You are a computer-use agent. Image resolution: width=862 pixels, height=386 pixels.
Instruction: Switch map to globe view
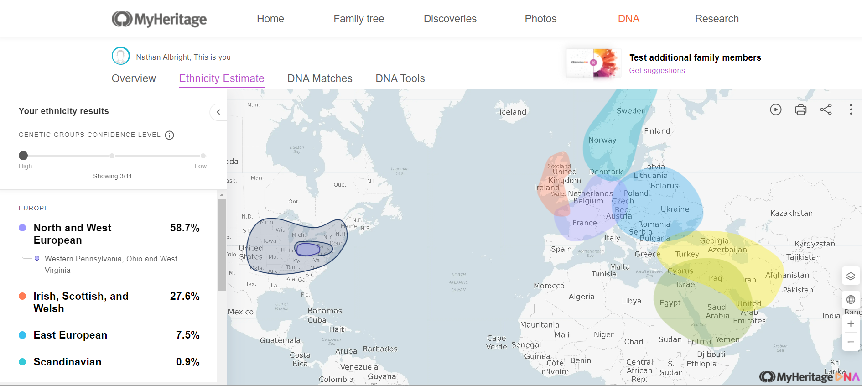[x=851, y=300]
